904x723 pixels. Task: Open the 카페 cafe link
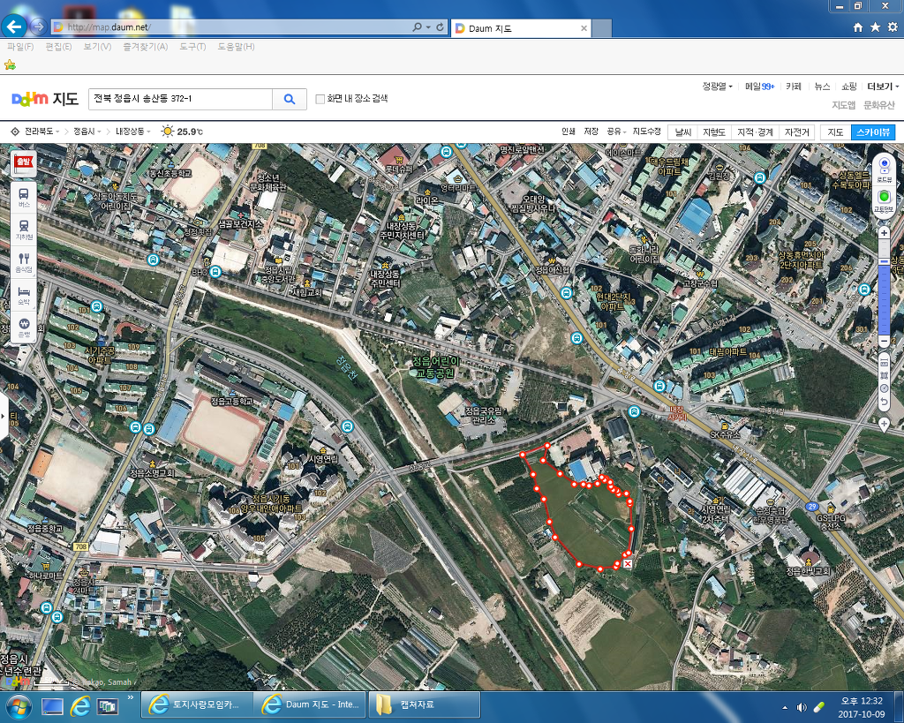pos(794,87)
